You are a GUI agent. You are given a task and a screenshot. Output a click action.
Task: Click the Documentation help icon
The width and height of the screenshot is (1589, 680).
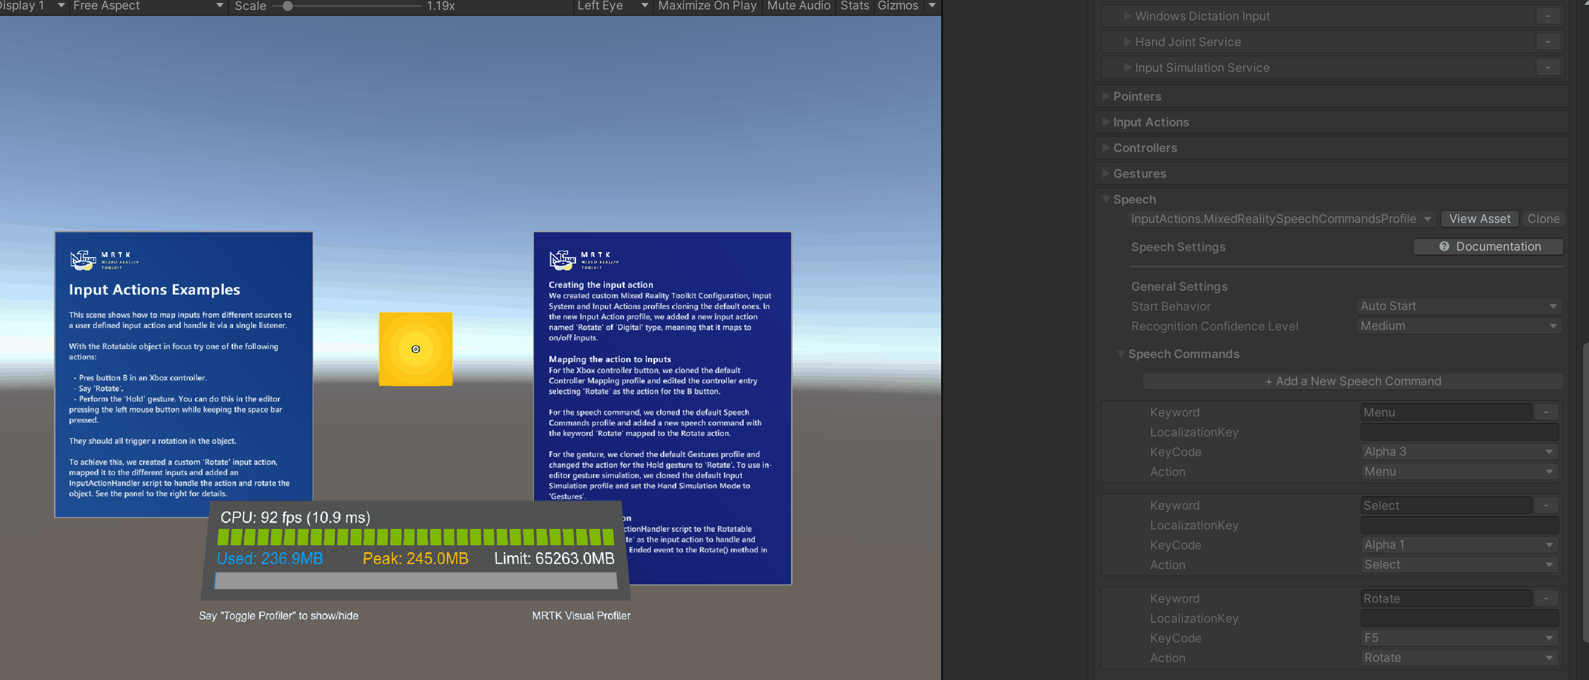1443,246
